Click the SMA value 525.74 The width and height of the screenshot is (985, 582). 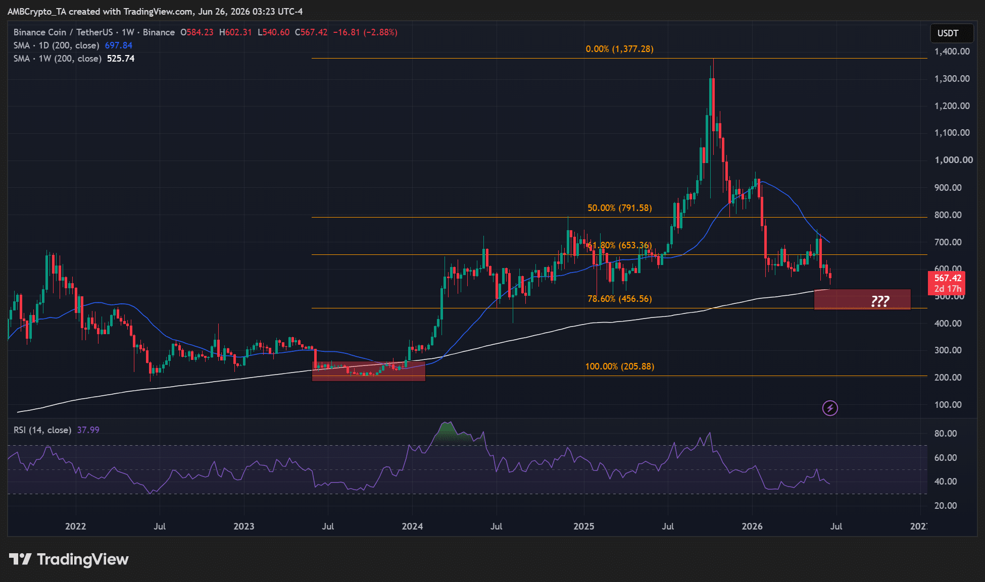[121, 59]
